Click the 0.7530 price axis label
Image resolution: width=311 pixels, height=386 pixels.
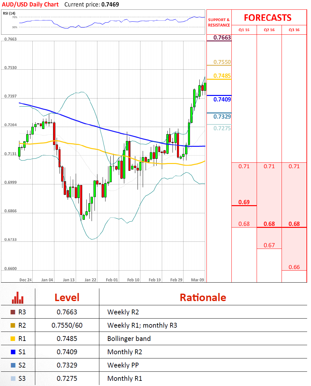point(11,68)
